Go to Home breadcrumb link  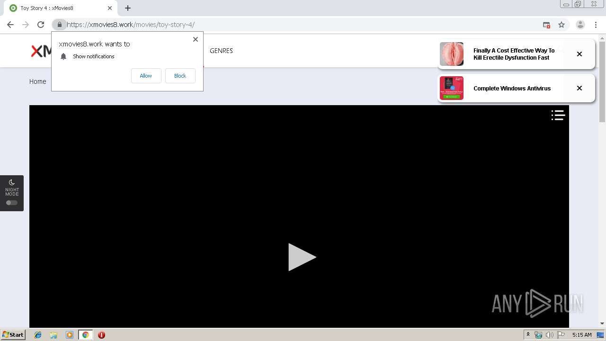pos(38,81)
